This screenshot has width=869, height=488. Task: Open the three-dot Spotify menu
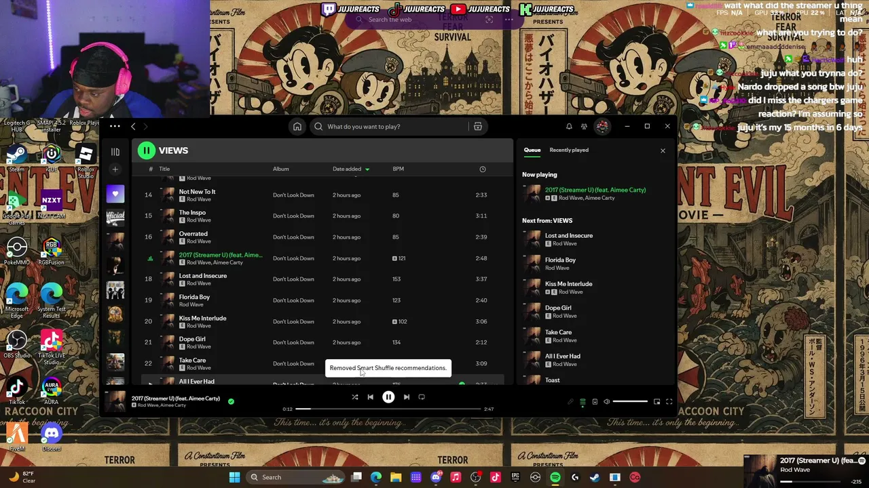click(115, 126)
